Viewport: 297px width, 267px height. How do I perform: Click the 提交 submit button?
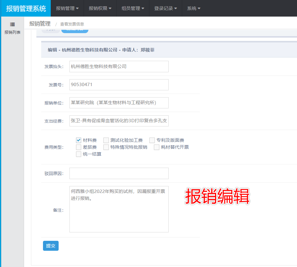[51, 246]
